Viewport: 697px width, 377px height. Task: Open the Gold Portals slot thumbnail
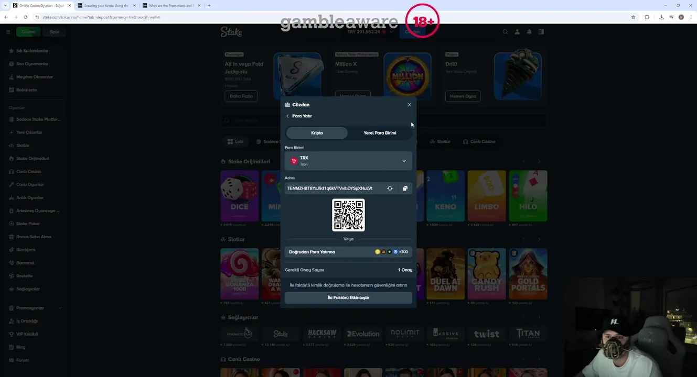click(528, 274)
